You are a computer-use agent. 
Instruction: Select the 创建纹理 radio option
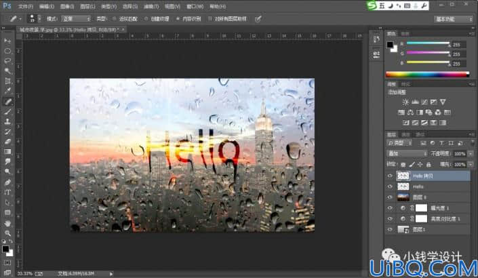146,19
